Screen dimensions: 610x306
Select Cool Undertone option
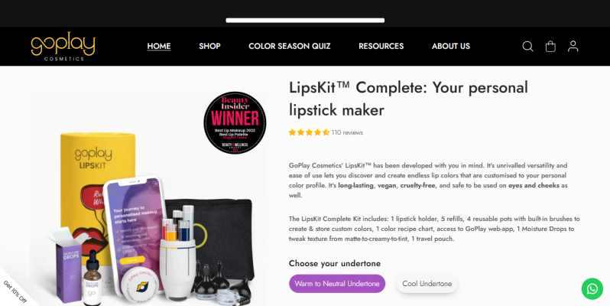pyautogui.click(x=427, y=284)
